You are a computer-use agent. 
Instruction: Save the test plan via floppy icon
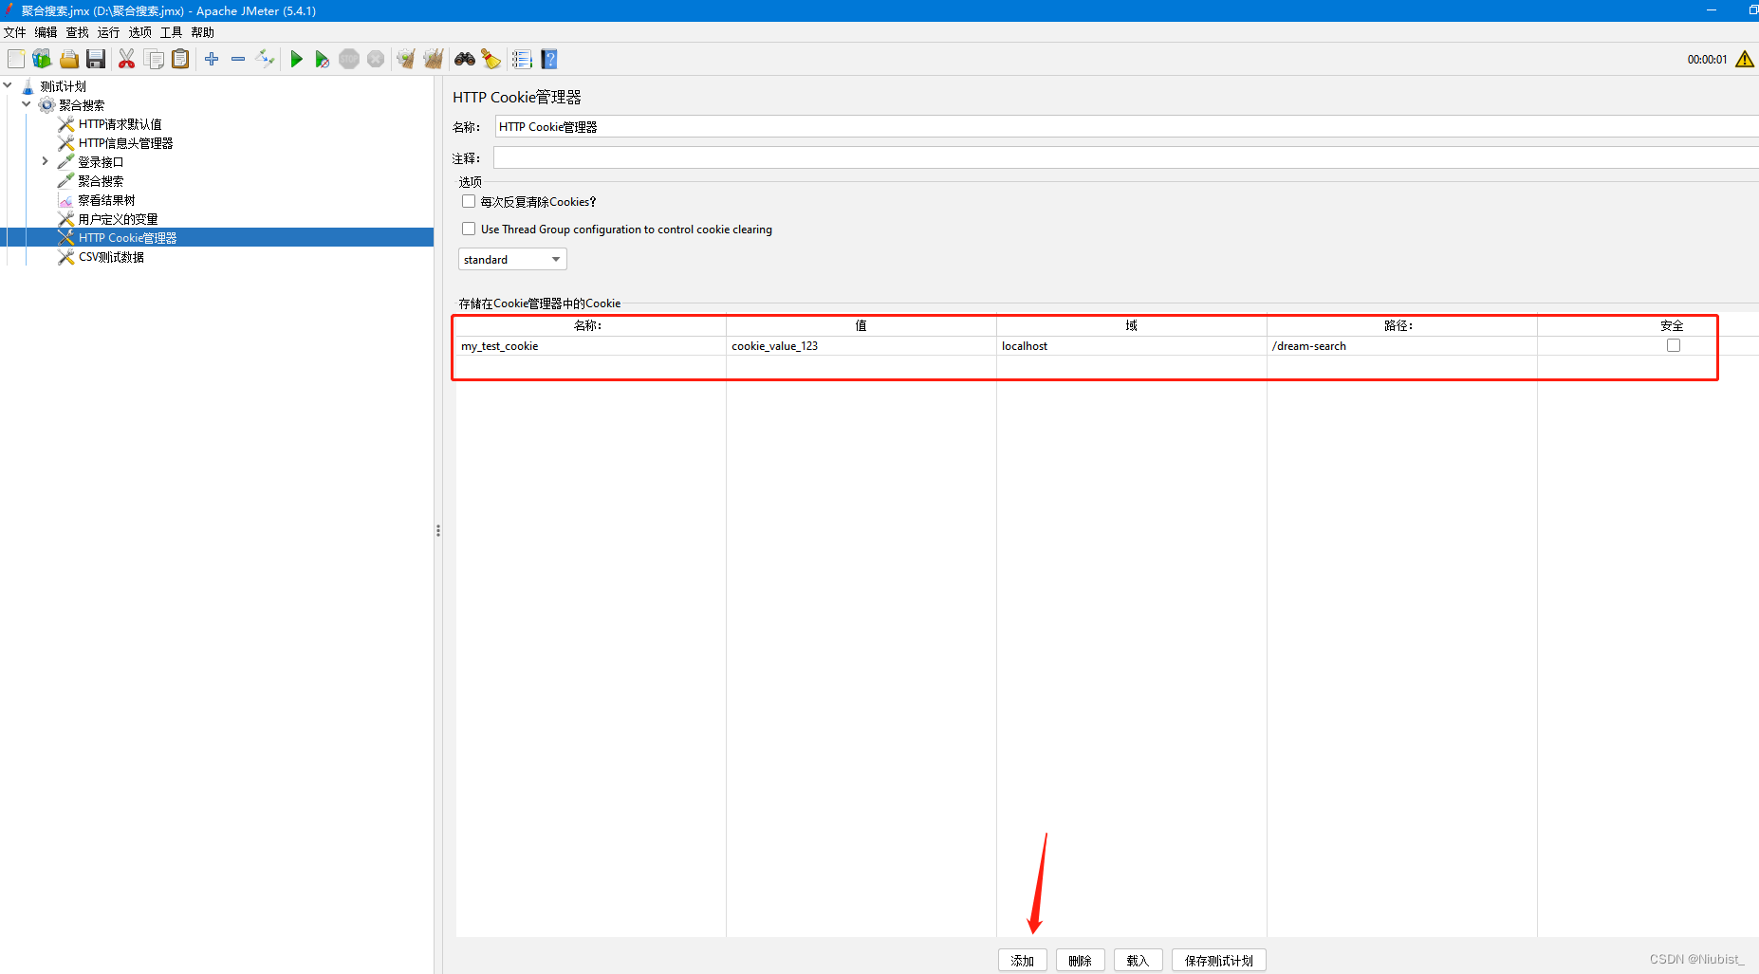[x=96, y=59]
